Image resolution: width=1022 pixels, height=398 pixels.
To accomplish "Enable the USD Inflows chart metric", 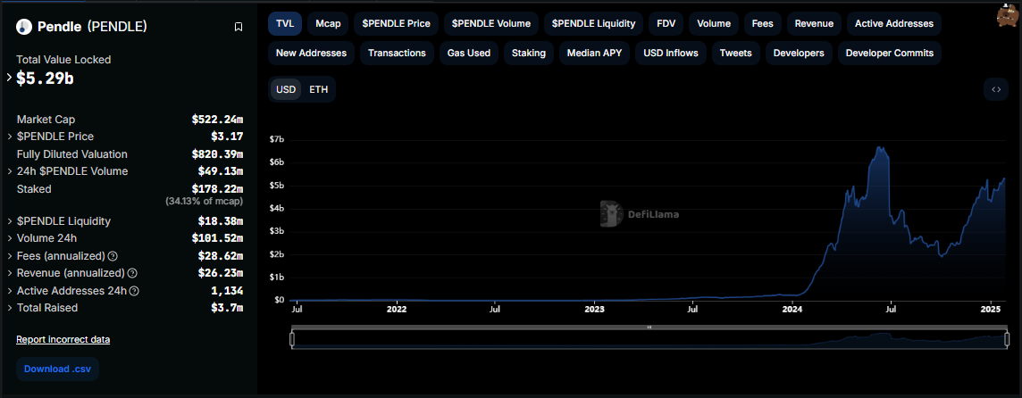I will point(671,53).
